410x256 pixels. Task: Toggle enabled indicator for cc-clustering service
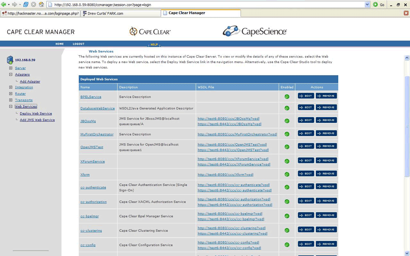pos(287,230)
